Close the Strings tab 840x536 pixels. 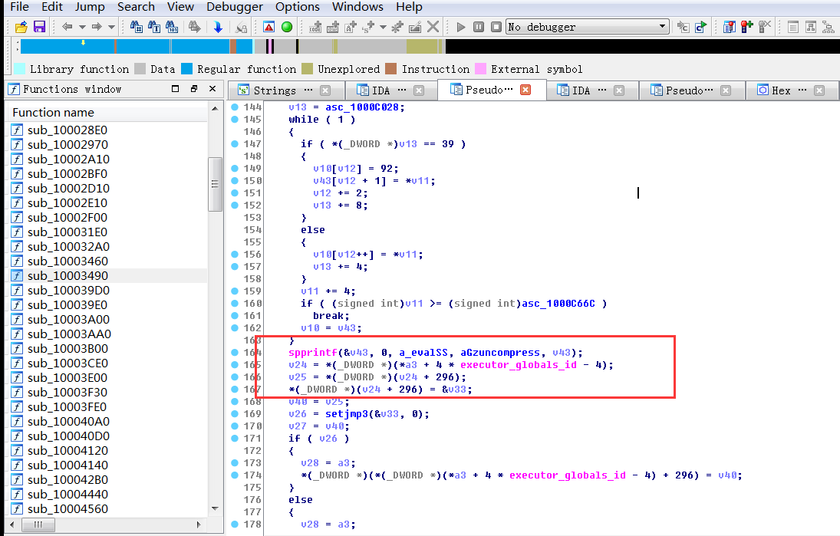[x=325, y=90]
